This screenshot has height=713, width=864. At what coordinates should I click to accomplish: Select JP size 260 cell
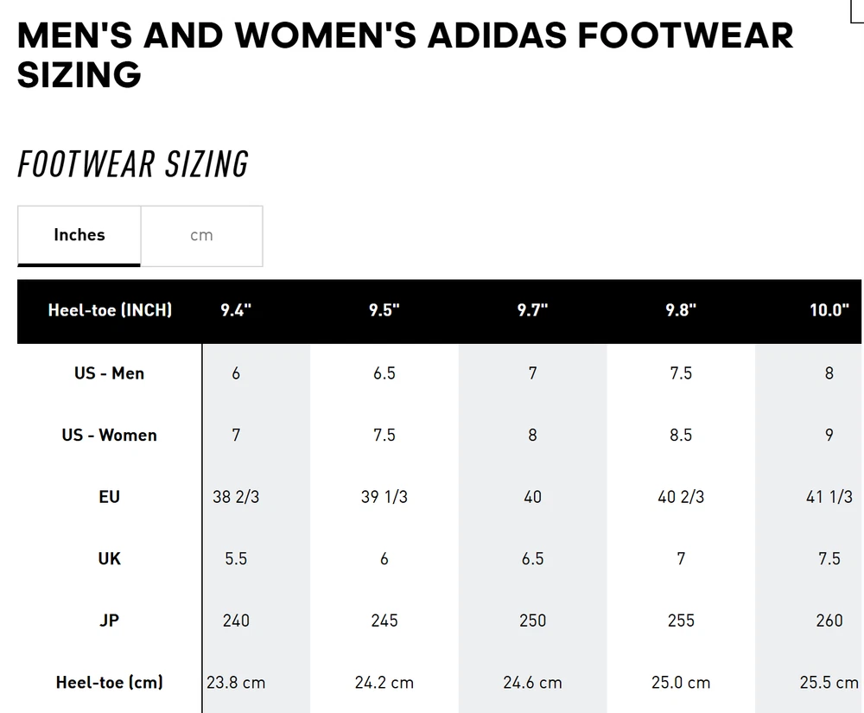pos(829,621)
